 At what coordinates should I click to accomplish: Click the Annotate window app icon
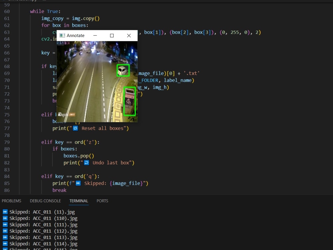(x=62, y=36)
